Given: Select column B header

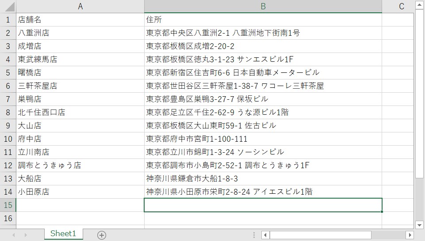Looking at the screenshot, I should [x=263, y=7].
